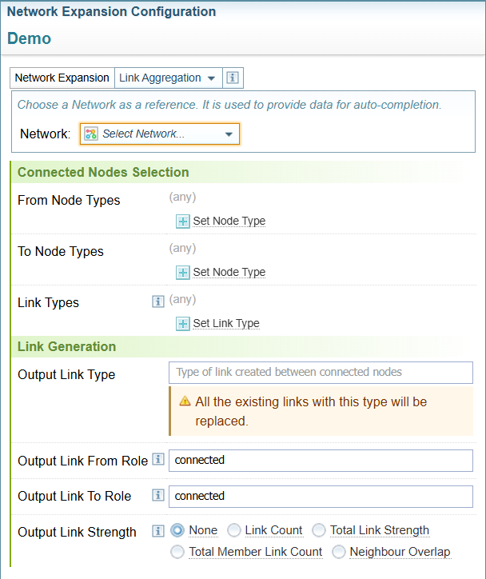Select the None link strength option
This screenshot has width=486, height=579.
(x=177, y=530)
